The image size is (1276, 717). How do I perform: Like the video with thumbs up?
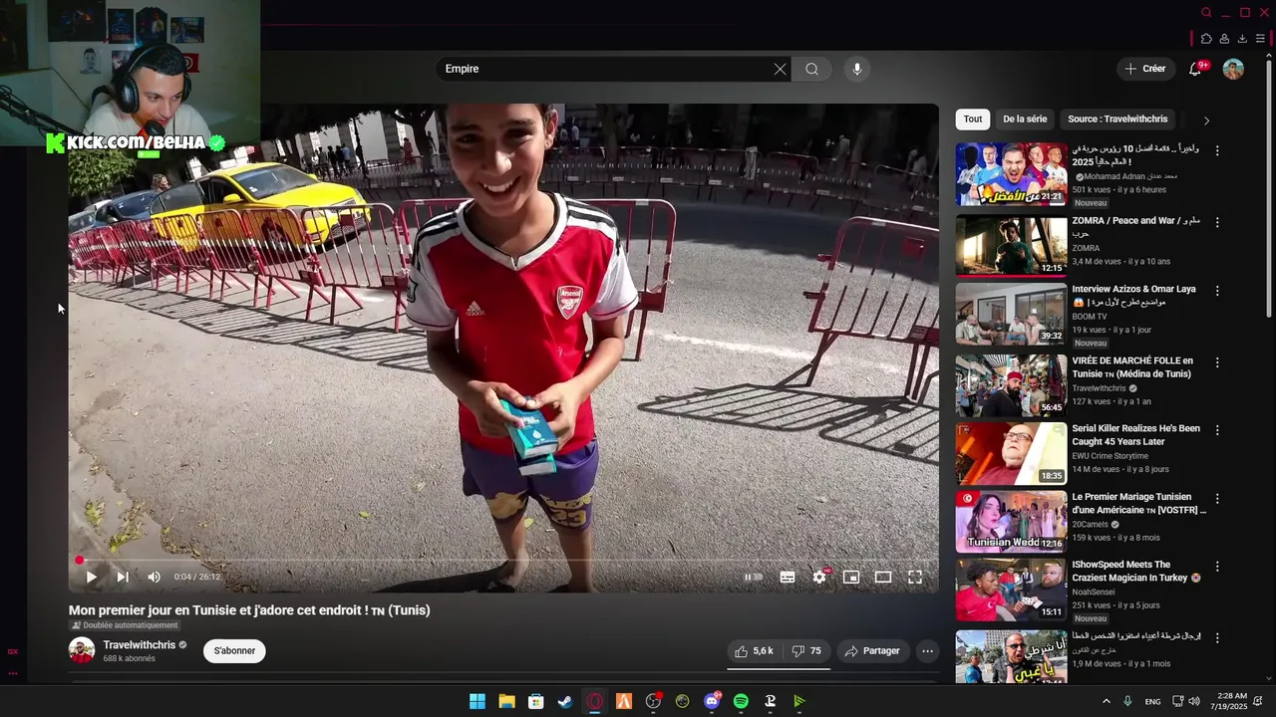(x=754, y=651)
